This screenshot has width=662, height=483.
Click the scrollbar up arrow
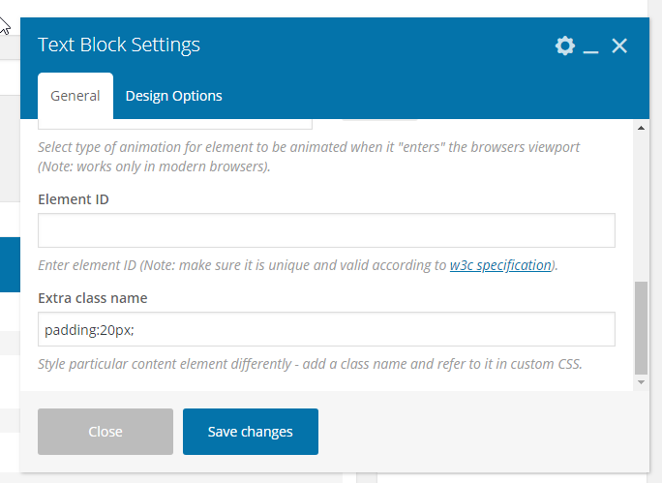(641, 128)
